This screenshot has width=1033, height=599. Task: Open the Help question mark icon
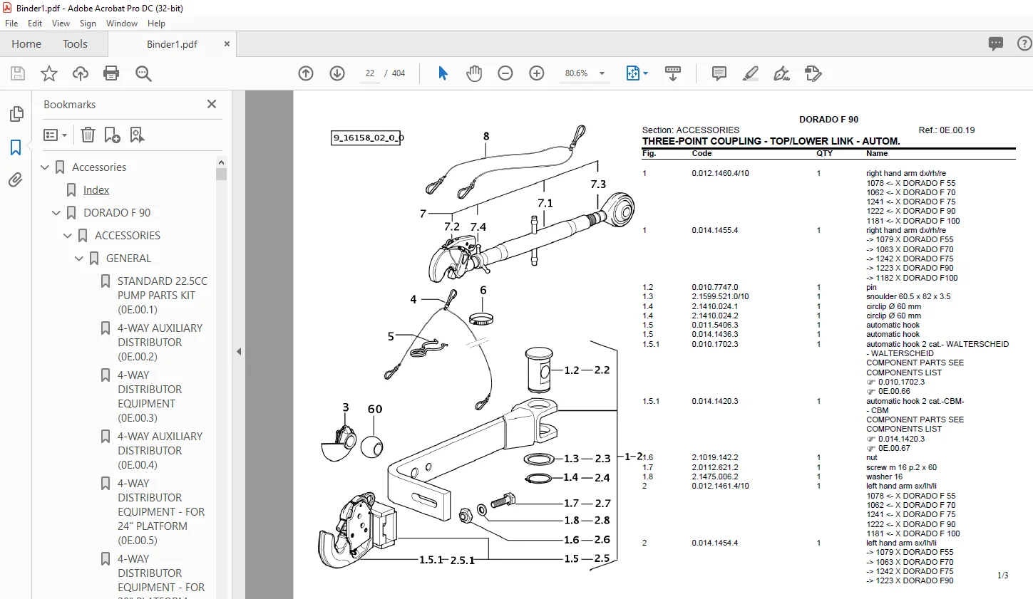point(1024,44)
